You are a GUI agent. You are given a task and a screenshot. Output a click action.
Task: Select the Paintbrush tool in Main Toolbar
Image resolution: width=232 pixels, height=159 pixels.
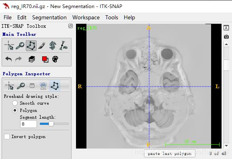click(x=41, y=45)
